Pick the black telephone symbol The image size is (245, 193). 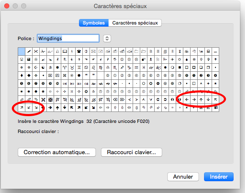[79, 52]
